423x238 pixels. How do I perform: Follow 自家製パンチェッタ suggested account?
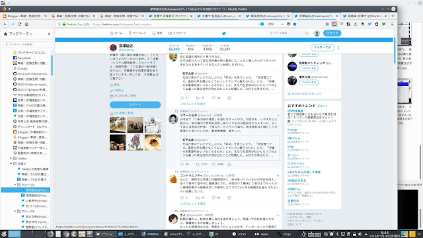309,68
